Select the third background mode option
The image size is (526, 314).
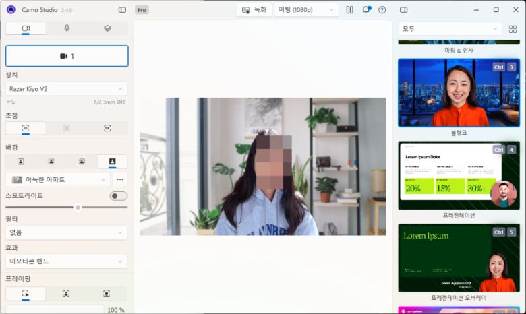coord(82,162)
